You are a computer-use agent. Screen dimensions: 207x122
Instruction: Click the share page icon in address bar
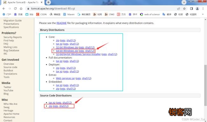(x=178, y=9)
